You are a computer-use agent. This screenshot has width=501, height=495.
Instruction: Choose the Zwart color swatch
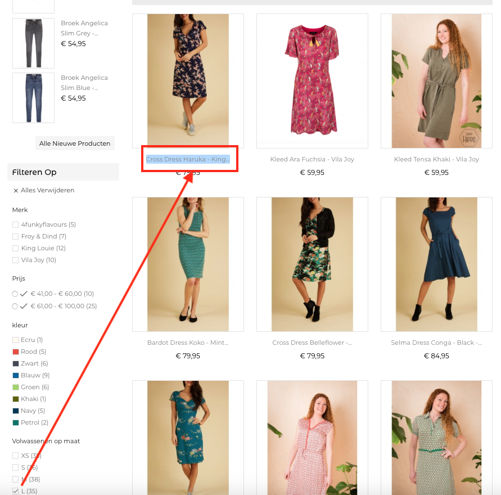pos(16,364)
